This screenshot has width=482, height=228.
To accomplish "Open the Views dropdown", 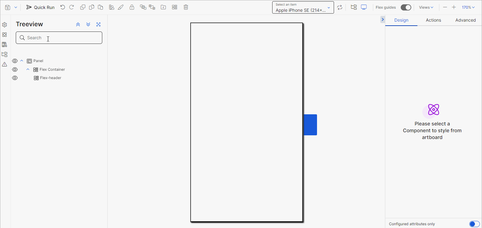I will (426, 7).
